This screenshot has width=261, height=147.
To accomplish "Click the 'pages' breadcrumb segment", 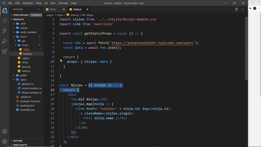I will coord(50,15).
